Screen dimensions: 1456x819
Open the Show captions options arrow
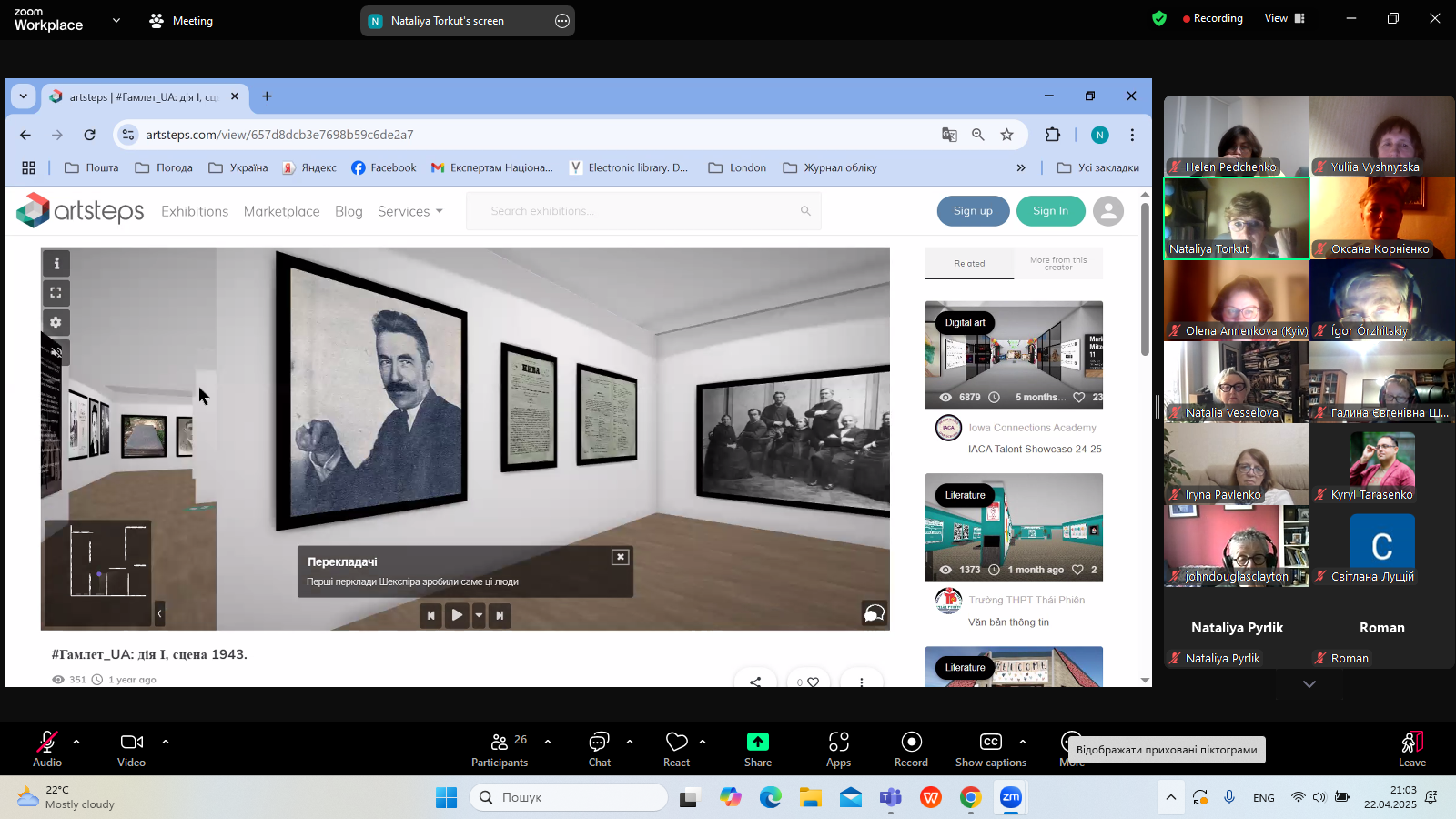[x=1023, y=742]
